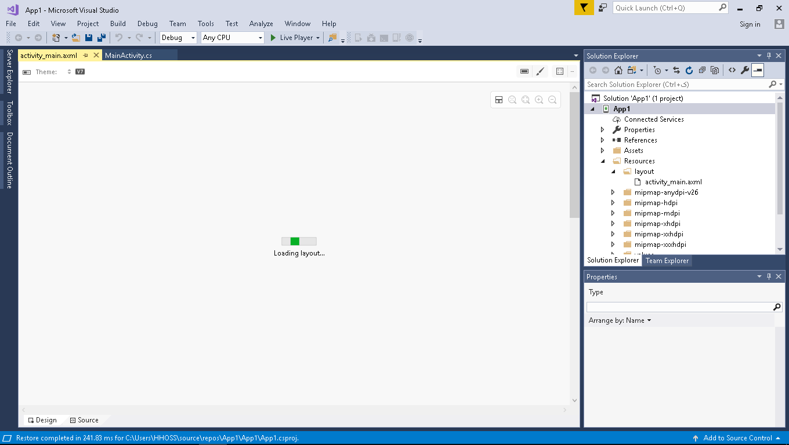
Task: Click the Home icon in Solution Explorer
Action: (618, 70)
